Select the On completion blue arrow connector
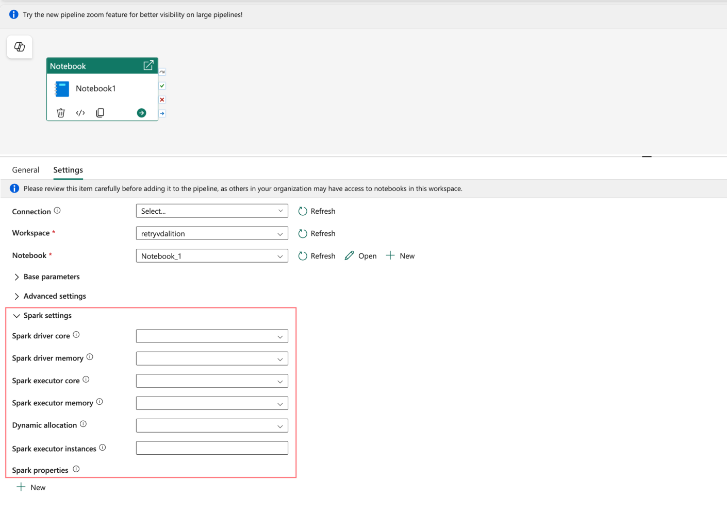 (x=162, y=113)
